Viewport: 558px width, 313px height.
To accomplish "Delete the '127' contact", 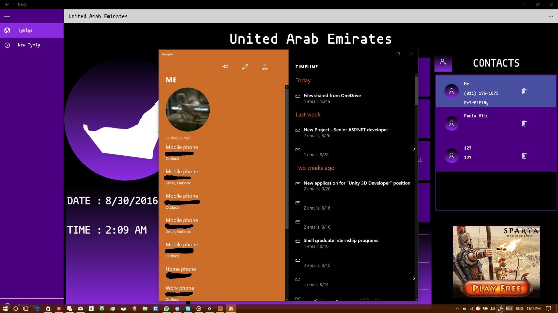I will (x=524, y=156).
